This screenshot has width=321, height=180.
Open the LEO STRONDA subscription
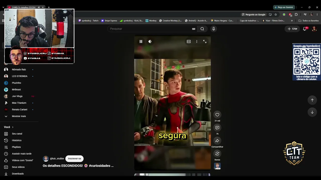click(x=19, y=76)
